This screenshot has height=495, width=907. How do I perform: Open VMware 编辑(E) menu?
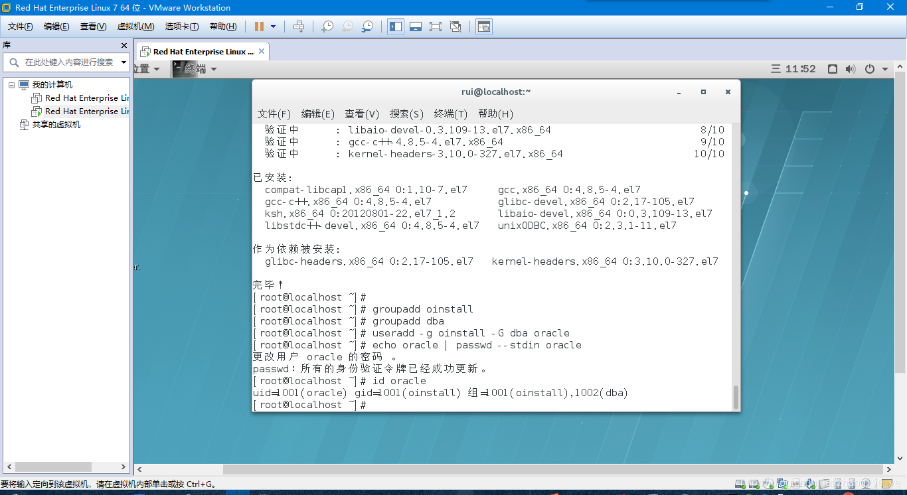pos(56,27)
